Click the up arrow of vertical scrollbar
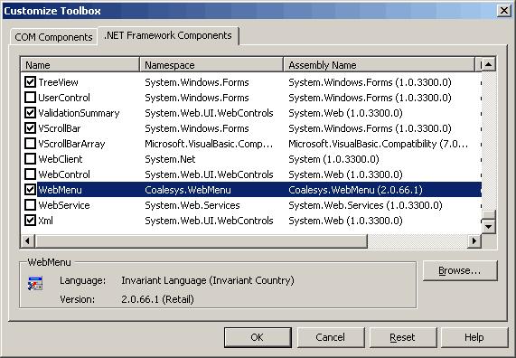Screen dimensions: 516x358 (x=489, y=64)
